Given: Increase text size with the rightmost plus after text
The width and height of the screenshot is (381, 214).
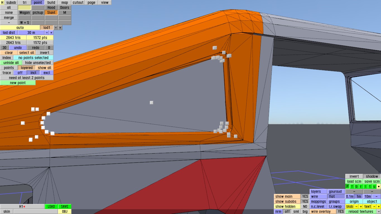Looking at the screenshot, I should click(379, 206).
